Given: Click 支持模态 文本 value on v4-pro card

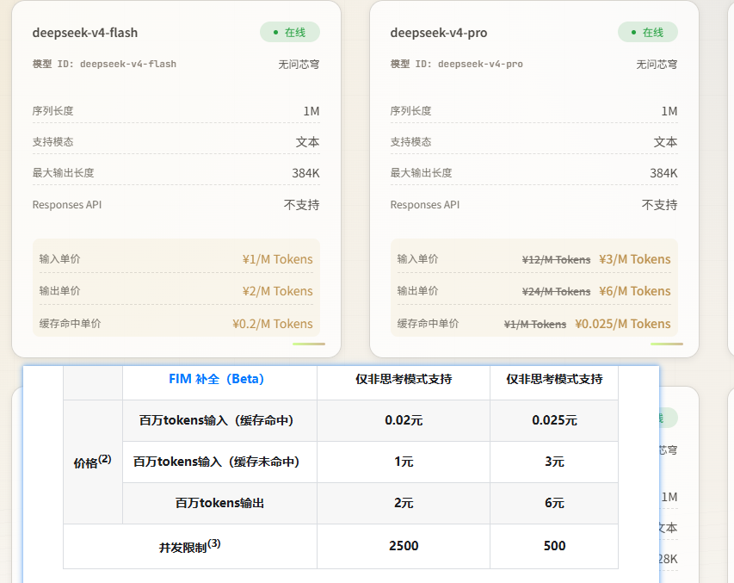Looking at the screenshot, I should [666, 142].
